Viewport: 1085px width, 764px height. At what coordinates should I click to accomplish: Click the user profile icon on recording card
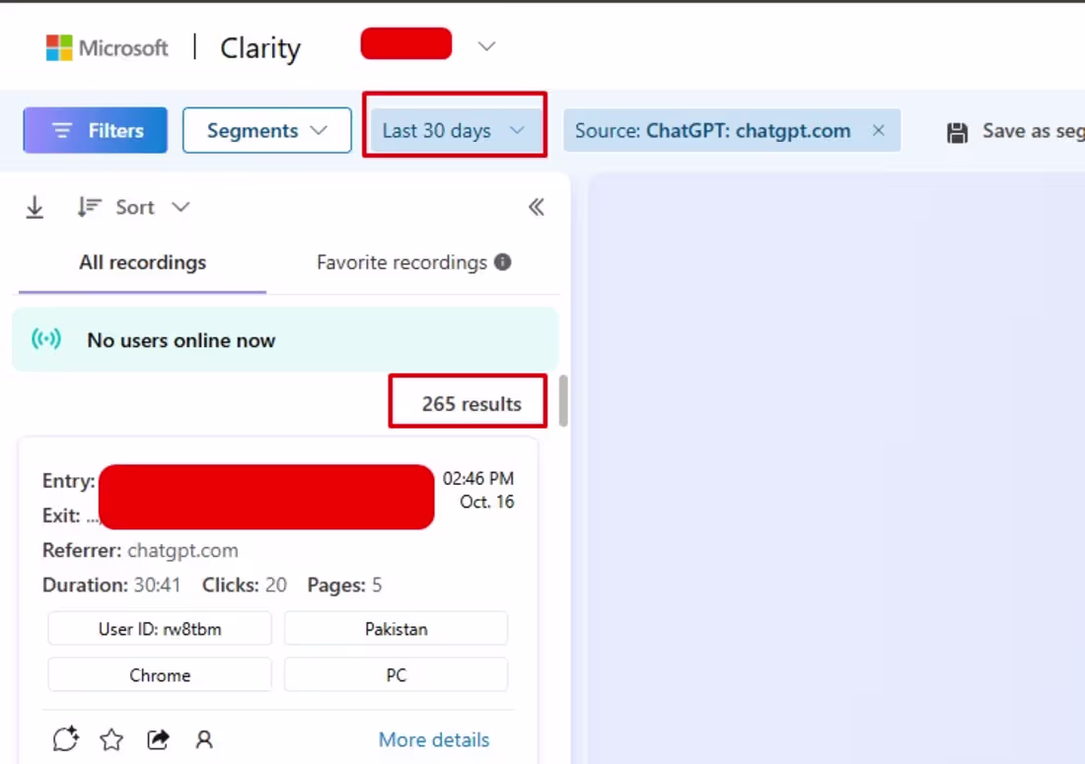pyautogui.click(x=204, y=738)
